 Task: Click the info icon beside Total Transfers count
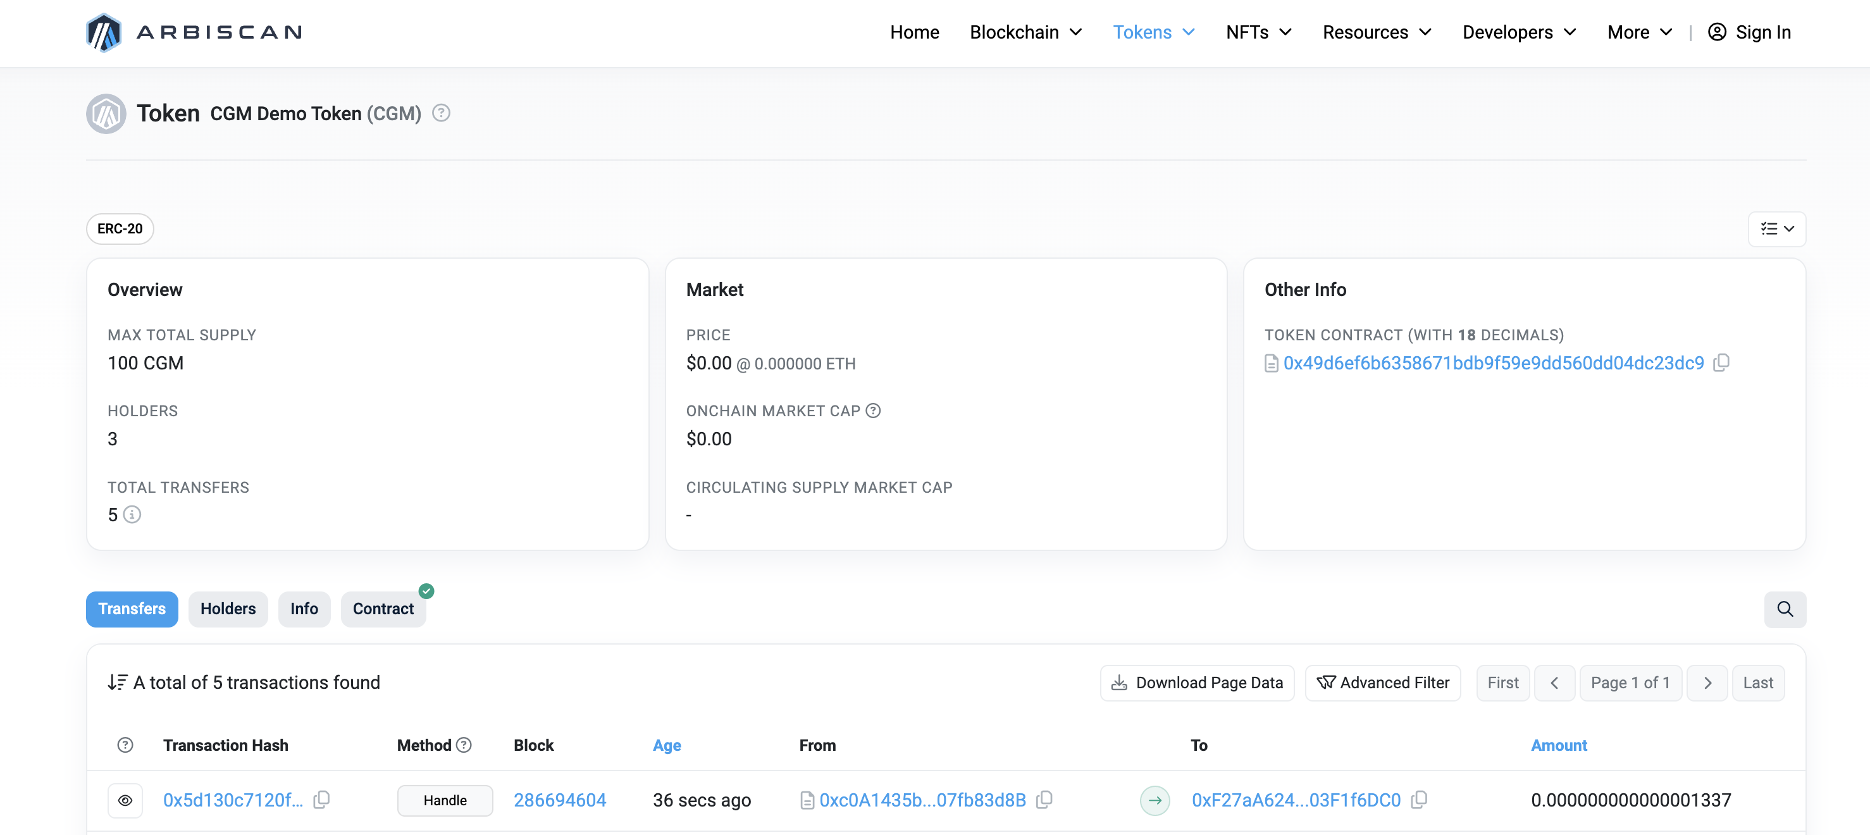coord(132,515)
